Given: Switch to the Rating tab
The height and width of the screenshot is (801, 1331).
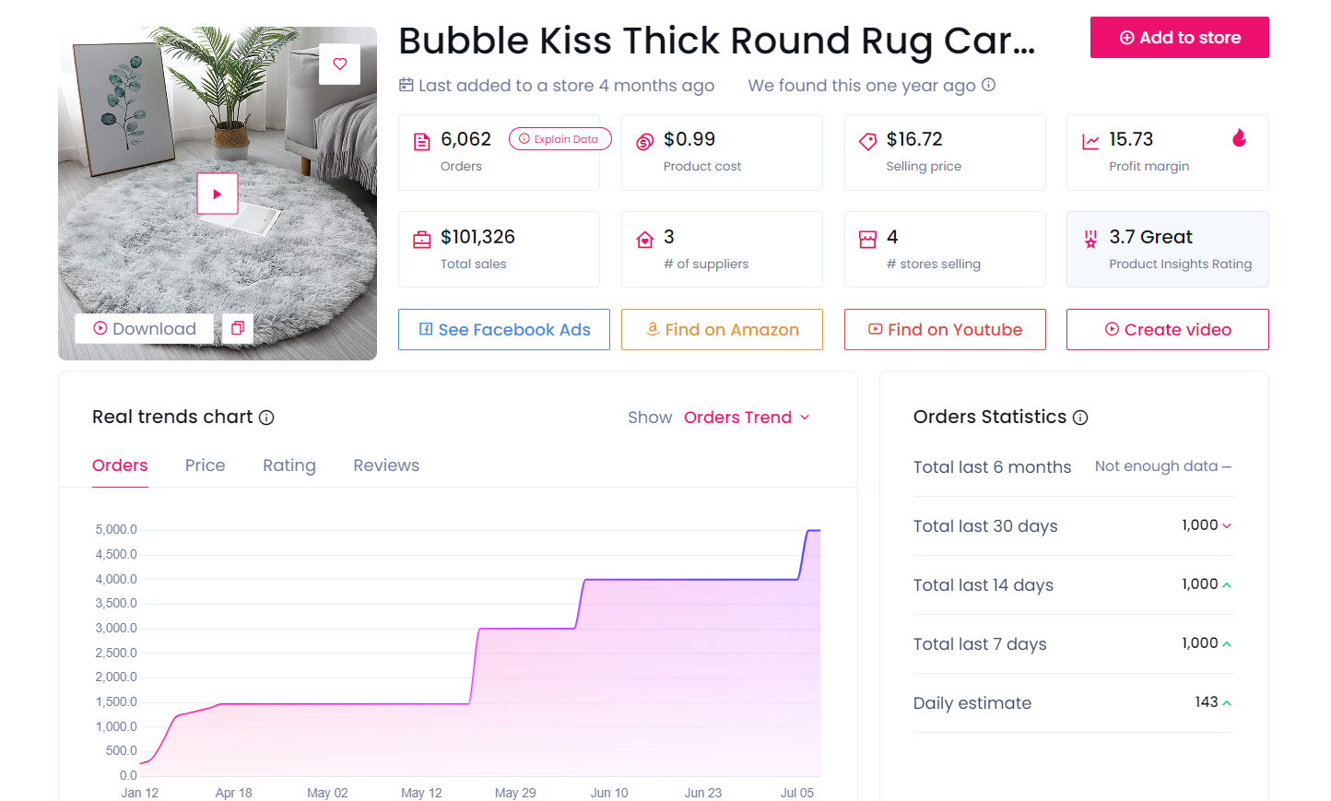Looking at the screenshot, I should 289,465.
